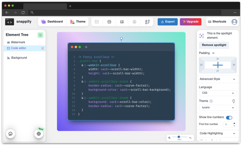242x145 pixels.
Task: Open the user account avatar
Action: (234, 22)
